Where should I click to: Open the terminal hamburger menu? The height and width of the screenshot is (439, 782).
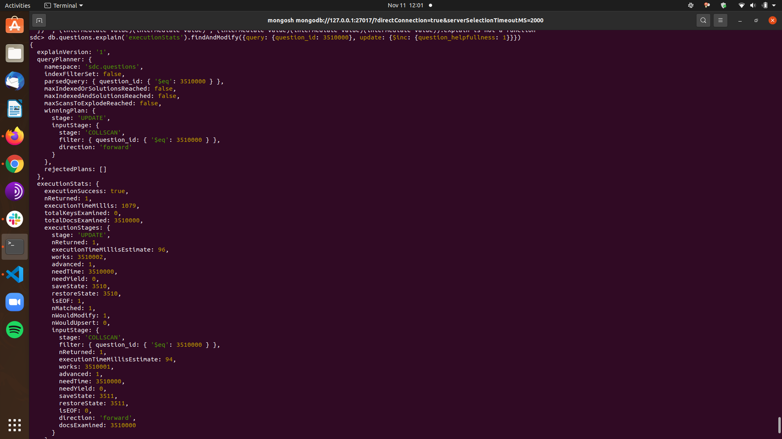pyautogui.click(x=720, y=20)
